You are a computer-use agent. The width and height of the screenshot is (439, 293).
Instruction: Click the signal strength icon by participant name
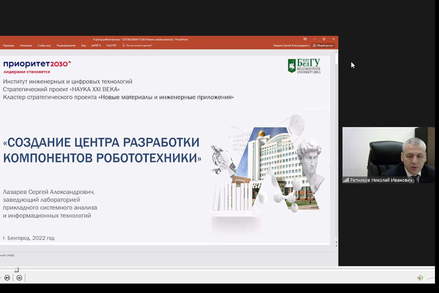pos(346,180)
